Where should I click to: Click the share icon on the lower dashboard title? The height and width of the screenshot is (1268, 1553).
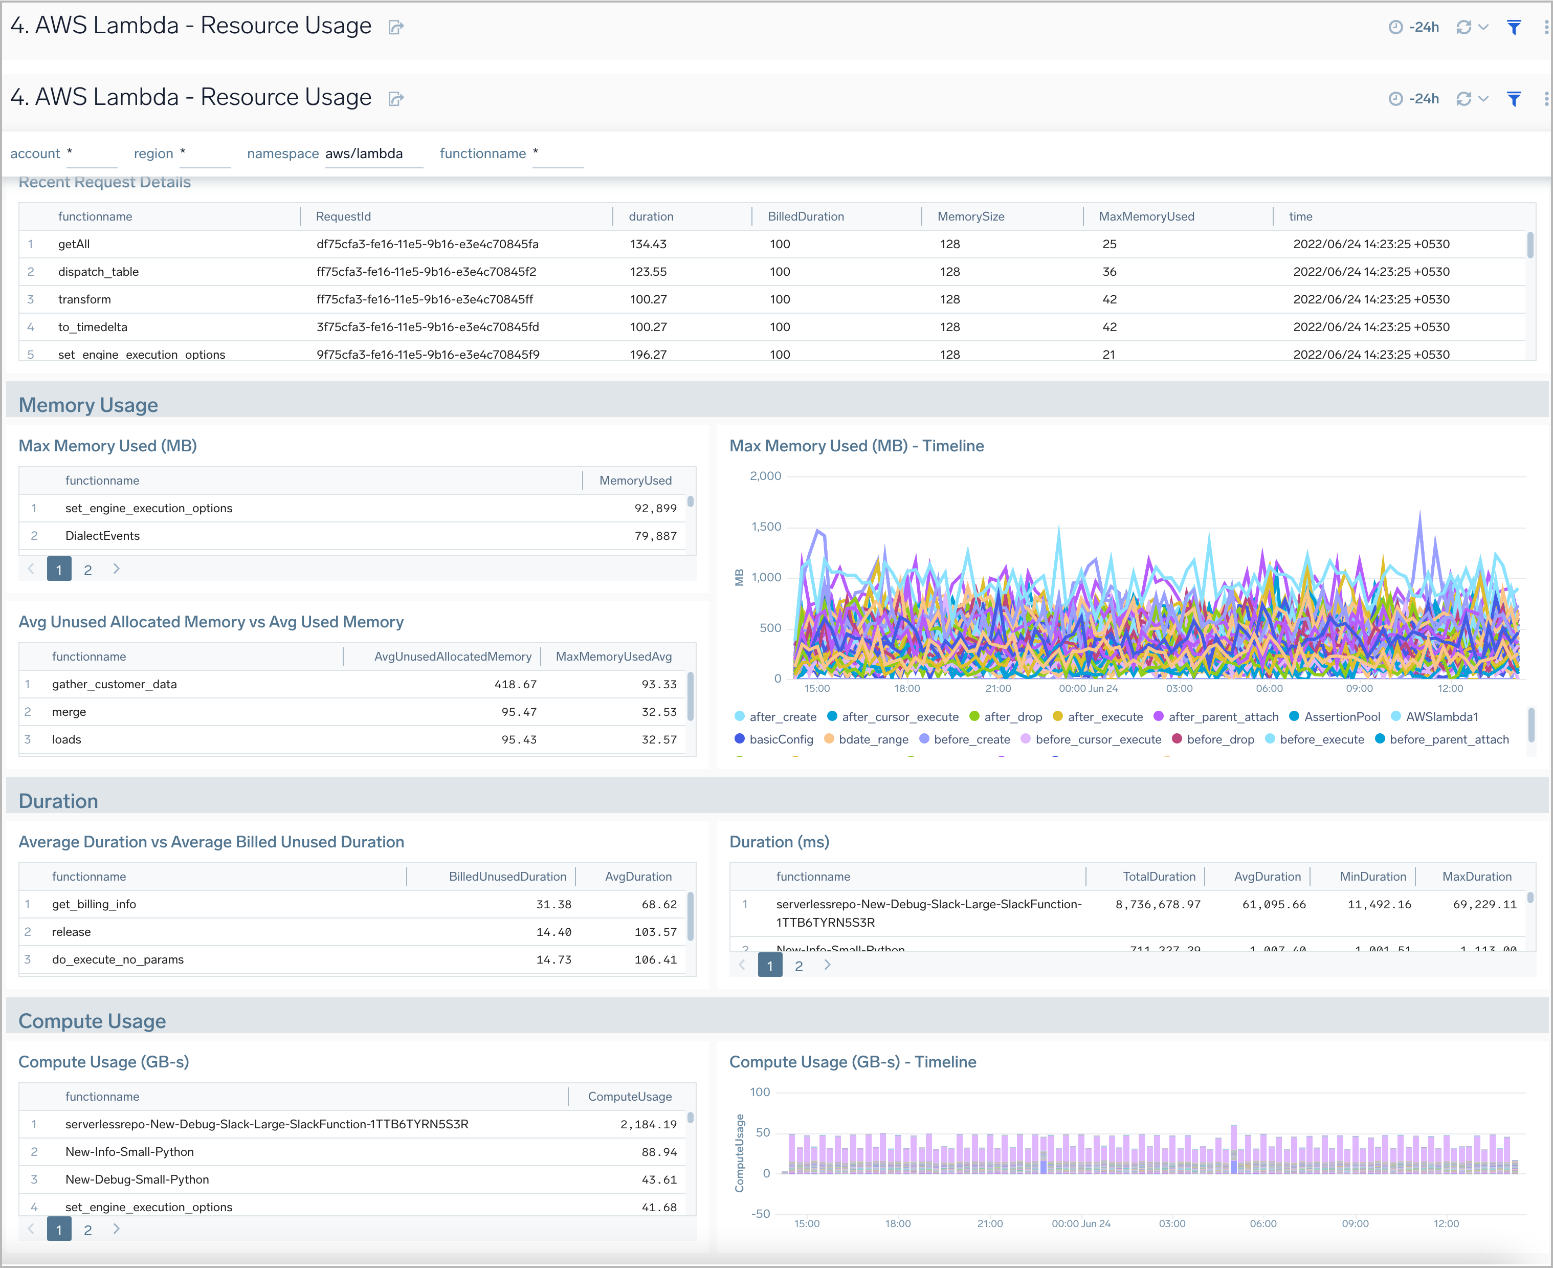[396, 99]
